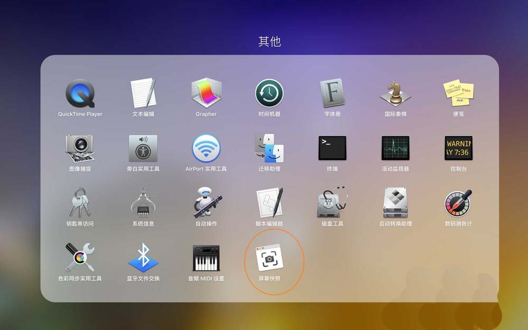Launch the 图像捕捉 Image Capture icon
Image resolution: width=528 pixels, height=330 pixels.
click(80, 148)
